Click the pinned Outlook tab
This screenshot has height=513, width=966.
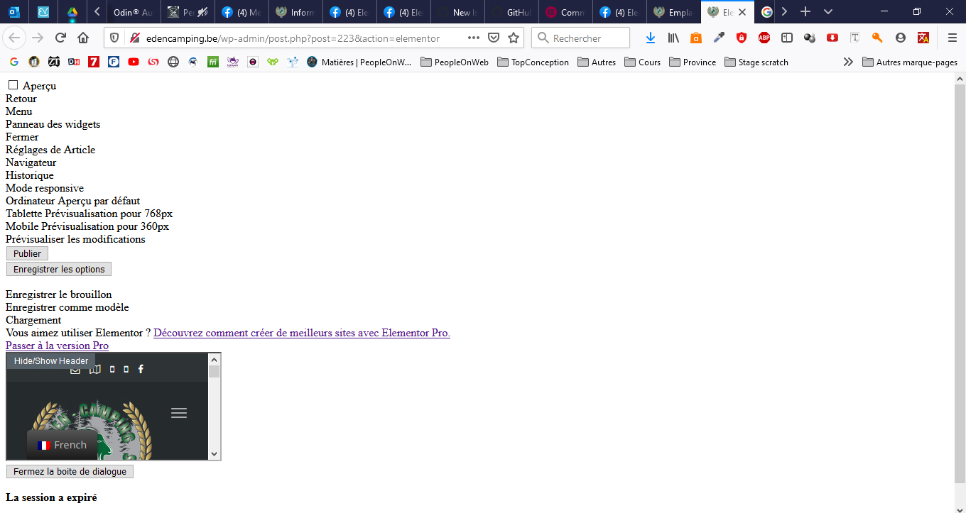coord(14,12)
